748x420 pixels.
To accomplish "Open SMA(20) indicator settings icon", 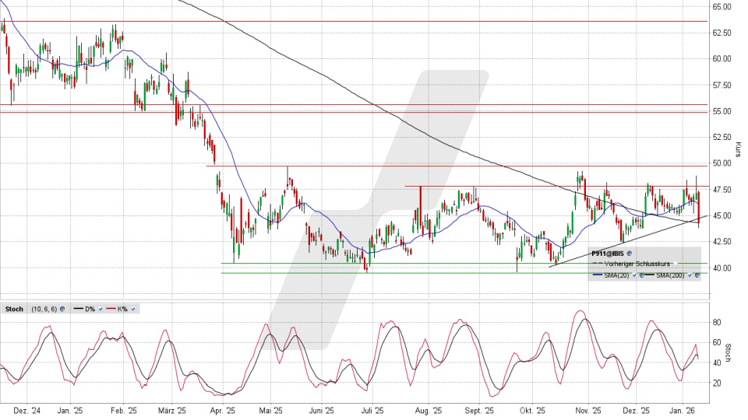I will [x=641, y=275].
